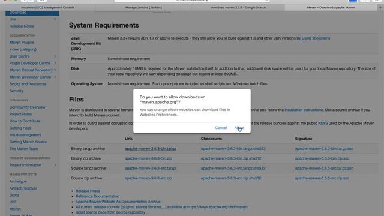The width and height of the screenshot is (384, 216).
Task: Open Getting Help link
Action: tap(20, 128)
